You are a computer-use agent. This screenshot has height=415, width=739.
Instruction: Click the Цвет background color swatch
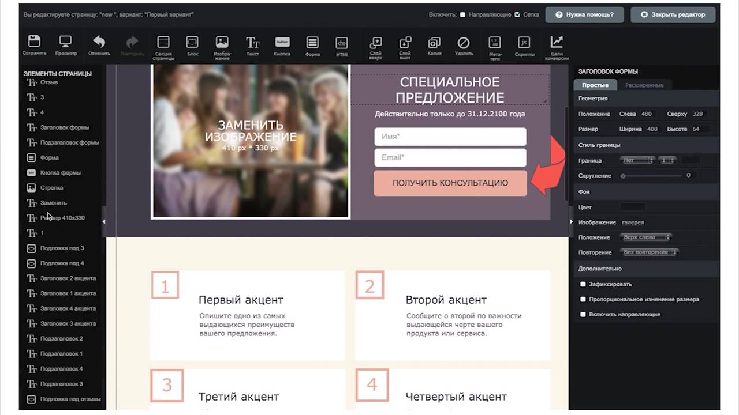[633, 206]
